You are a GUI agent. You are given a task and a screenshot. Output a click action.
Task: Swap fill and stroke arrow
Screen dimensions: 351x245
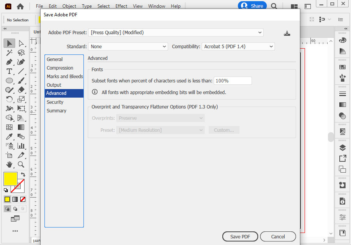tap(23, 174)
